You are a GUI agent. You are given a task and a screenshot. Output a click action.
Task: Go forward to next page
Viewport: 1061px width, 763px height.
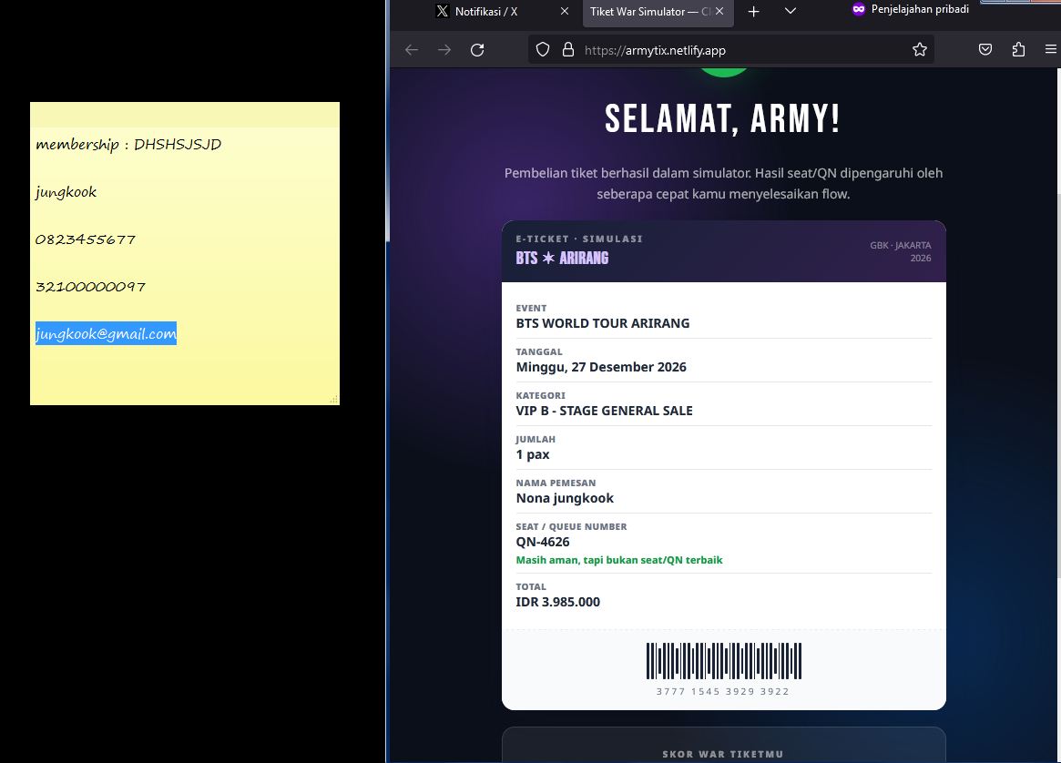(x=444, y=49)
